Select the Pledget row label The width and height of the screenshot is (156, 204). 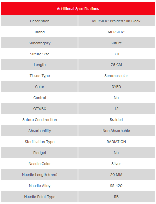40,153
